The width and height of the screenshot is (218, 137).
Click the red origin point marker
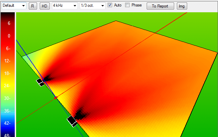[x=55, y=98]
